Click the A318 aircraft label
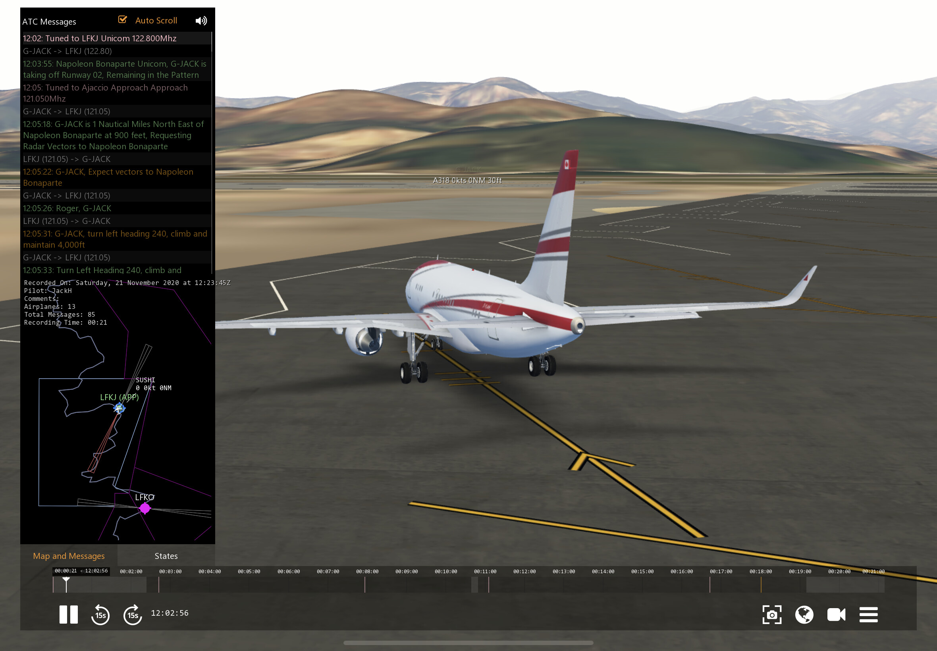The height and width of the screenshot is (651, 937). pos(467,180)
